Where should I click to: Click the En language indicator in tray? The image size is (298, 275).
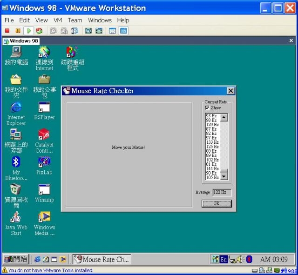point(223,259)
